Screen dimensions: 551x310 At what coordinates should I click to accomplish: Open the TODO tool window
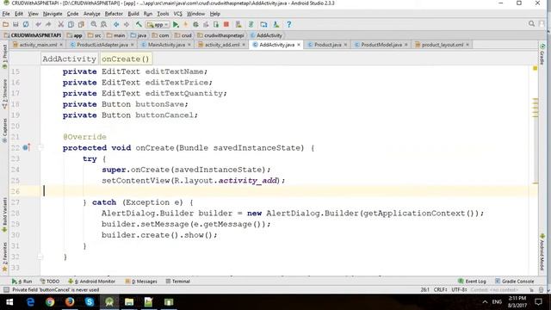tap(50, 282)
